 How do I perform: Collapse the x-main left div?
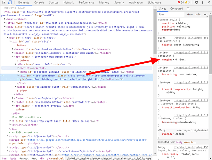coord(15,64)
